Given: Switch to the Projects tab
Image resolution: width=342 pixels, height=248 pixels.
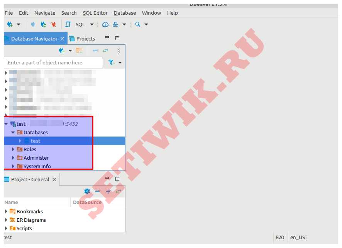Looking at the screenshot, I should [82, 39].
